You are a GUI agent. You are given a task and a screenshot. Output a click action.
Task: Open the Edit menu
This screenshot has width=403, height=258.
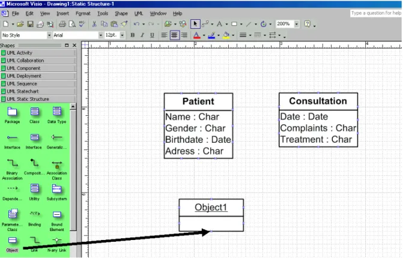[29, 13]
